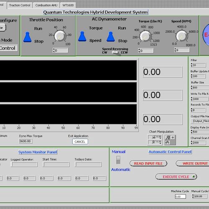The width and height of the screenshot is (209, 209).
Task: Flip the Throttle Position Run/Stop toggle
Action: pos(28,37)
